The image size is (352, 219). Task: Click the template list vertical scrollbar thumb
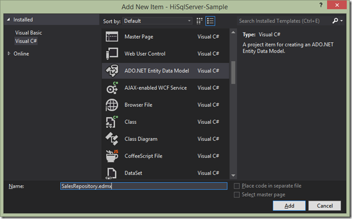pyautogui.click(x=233, y=73)
